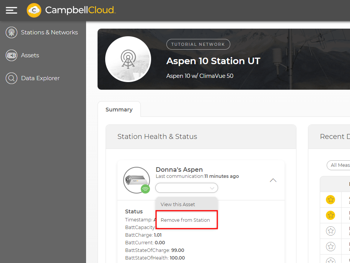Favorite the second unstarred measurement row
The image size is (350, 263).
click(330, 246)
